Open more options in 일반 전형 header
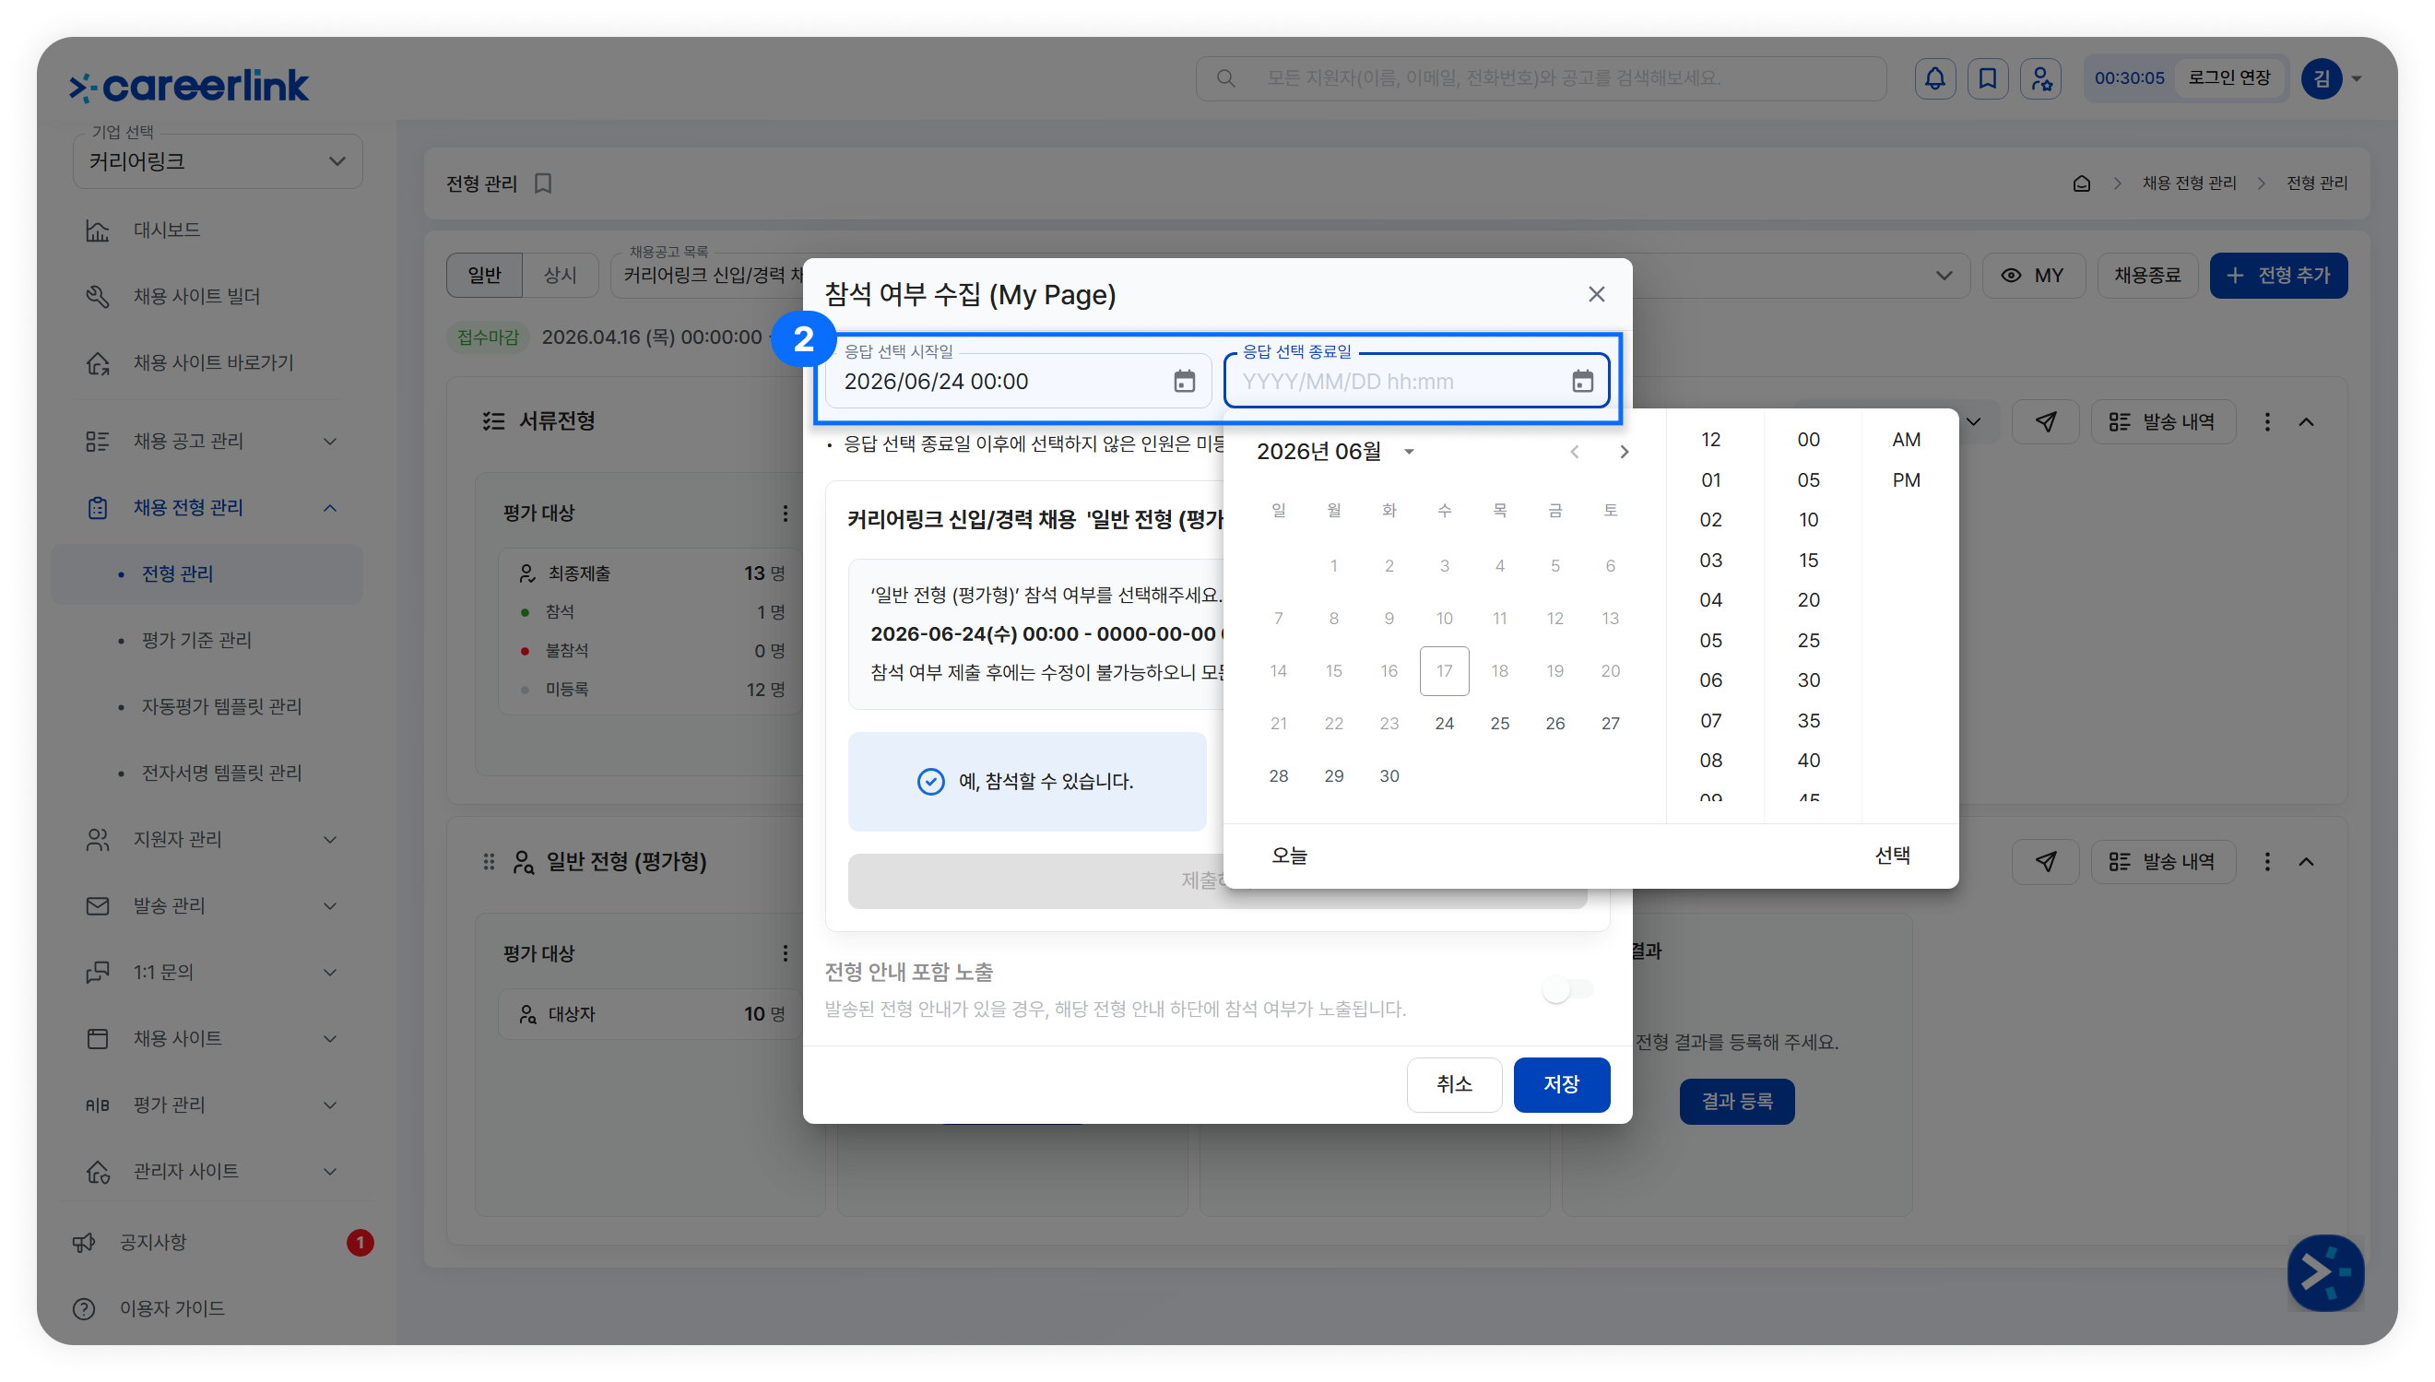Image resolution: width=2435 pixels, height=1382 pixels. click(2267, 861)
